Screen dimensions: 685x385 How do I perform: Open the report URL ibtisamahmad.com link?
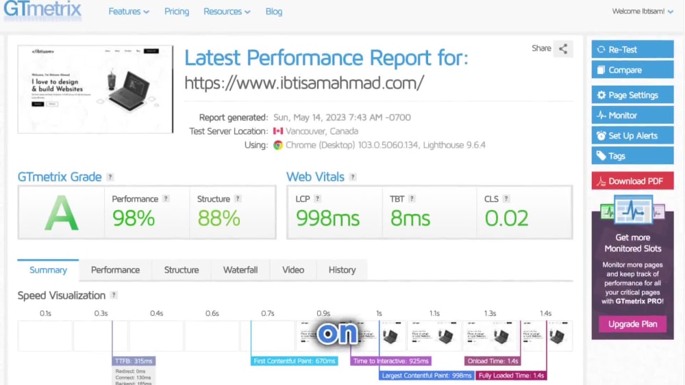click(x=304, y=83)
